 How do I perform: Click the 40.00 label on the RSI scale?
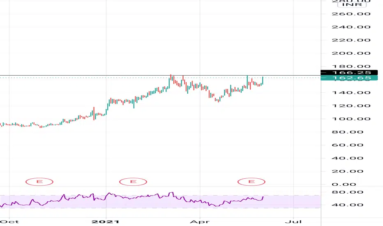[347, 205]
